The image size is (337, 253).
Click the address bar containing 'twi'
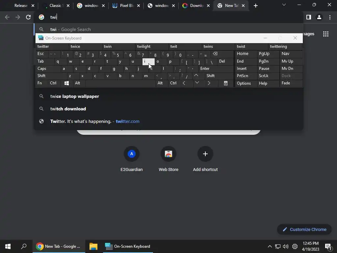(x=168, y=17)
